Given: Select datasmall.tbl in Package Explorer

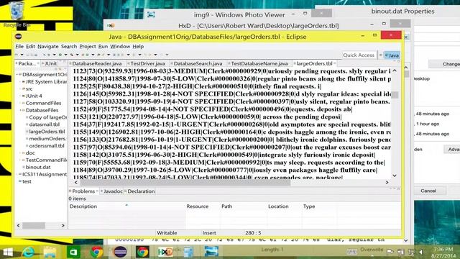Looking at the screenshot, I should click(45, 124).
